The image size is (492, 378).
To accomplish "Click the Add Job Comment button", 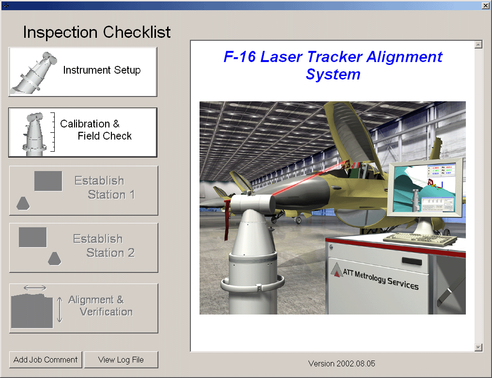I will (46, 360).
